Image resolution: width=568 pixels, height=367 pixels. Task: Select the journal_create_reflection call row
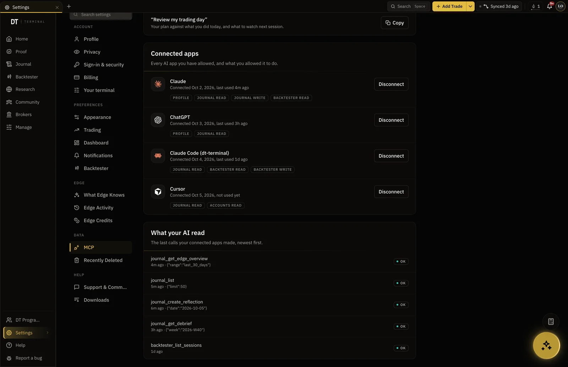tap(279, 305)
